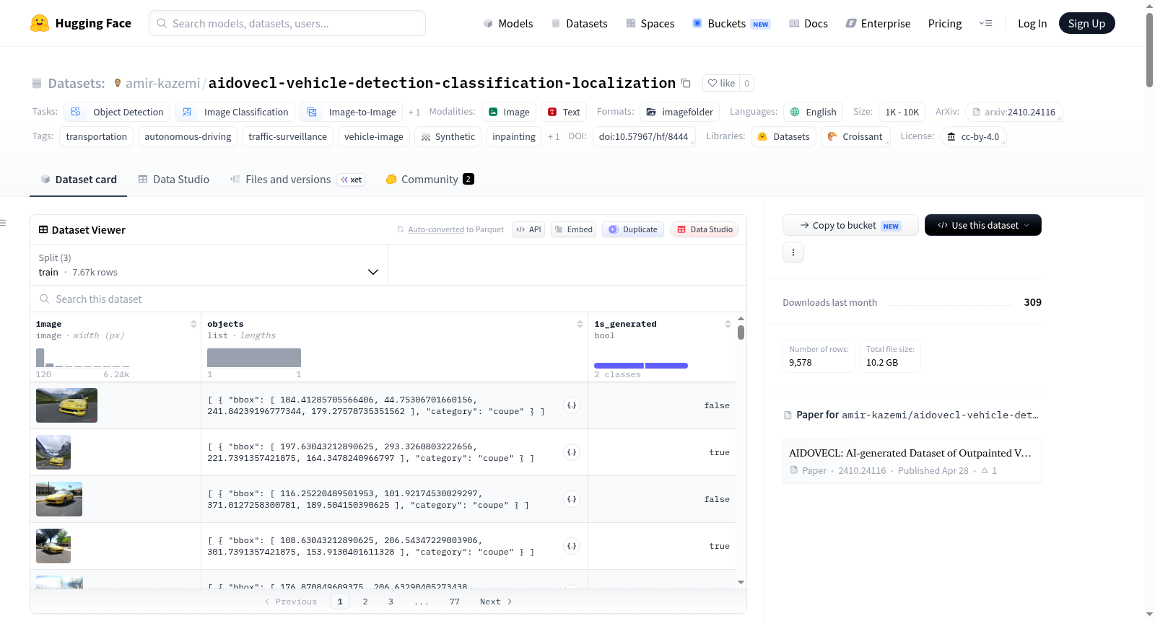Click the Duplicate button

[x=633, y=229]
